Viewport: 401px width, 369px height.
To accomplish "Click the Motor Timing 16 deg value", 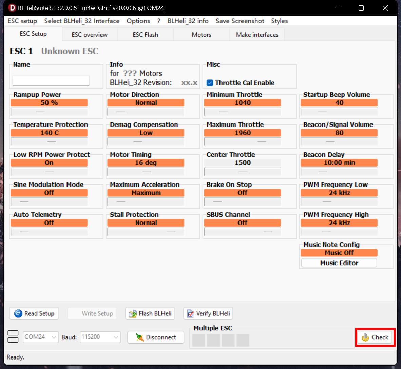I will pos(146,163).
